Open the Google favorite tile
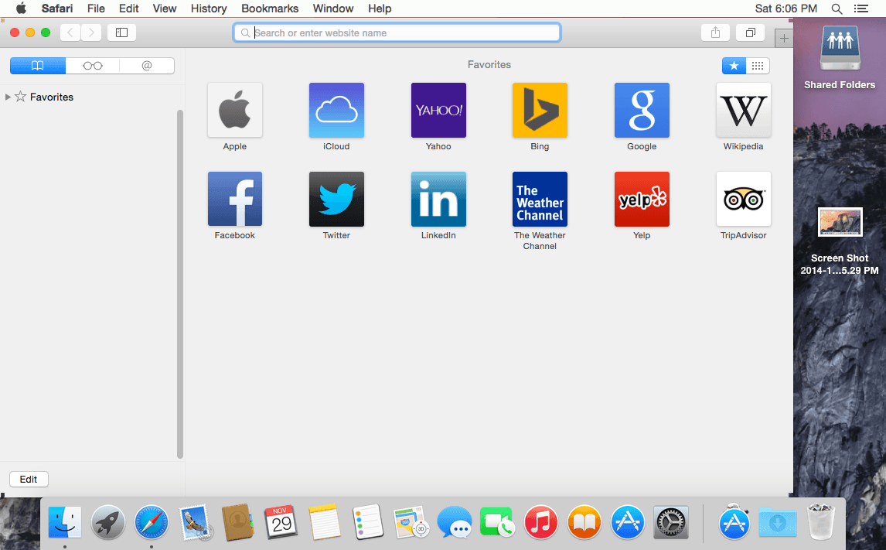The height and width of the screenshot is (550, 886). 642,110
